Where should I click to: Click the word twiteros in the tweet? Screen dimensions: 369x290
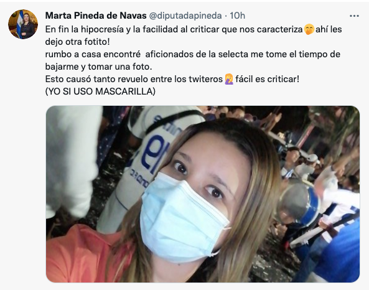click(x=205, y=79)
